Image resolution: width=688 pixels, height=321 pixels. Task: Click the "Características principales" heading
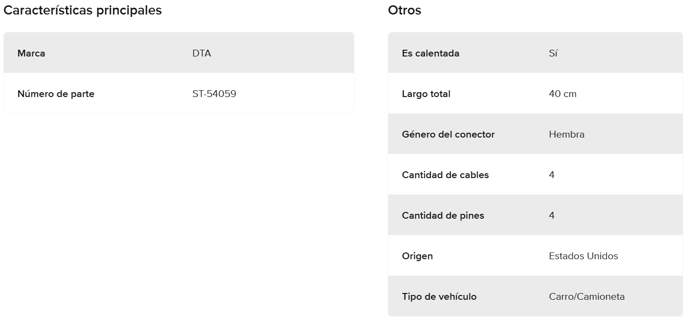click(x=83, y=11)
